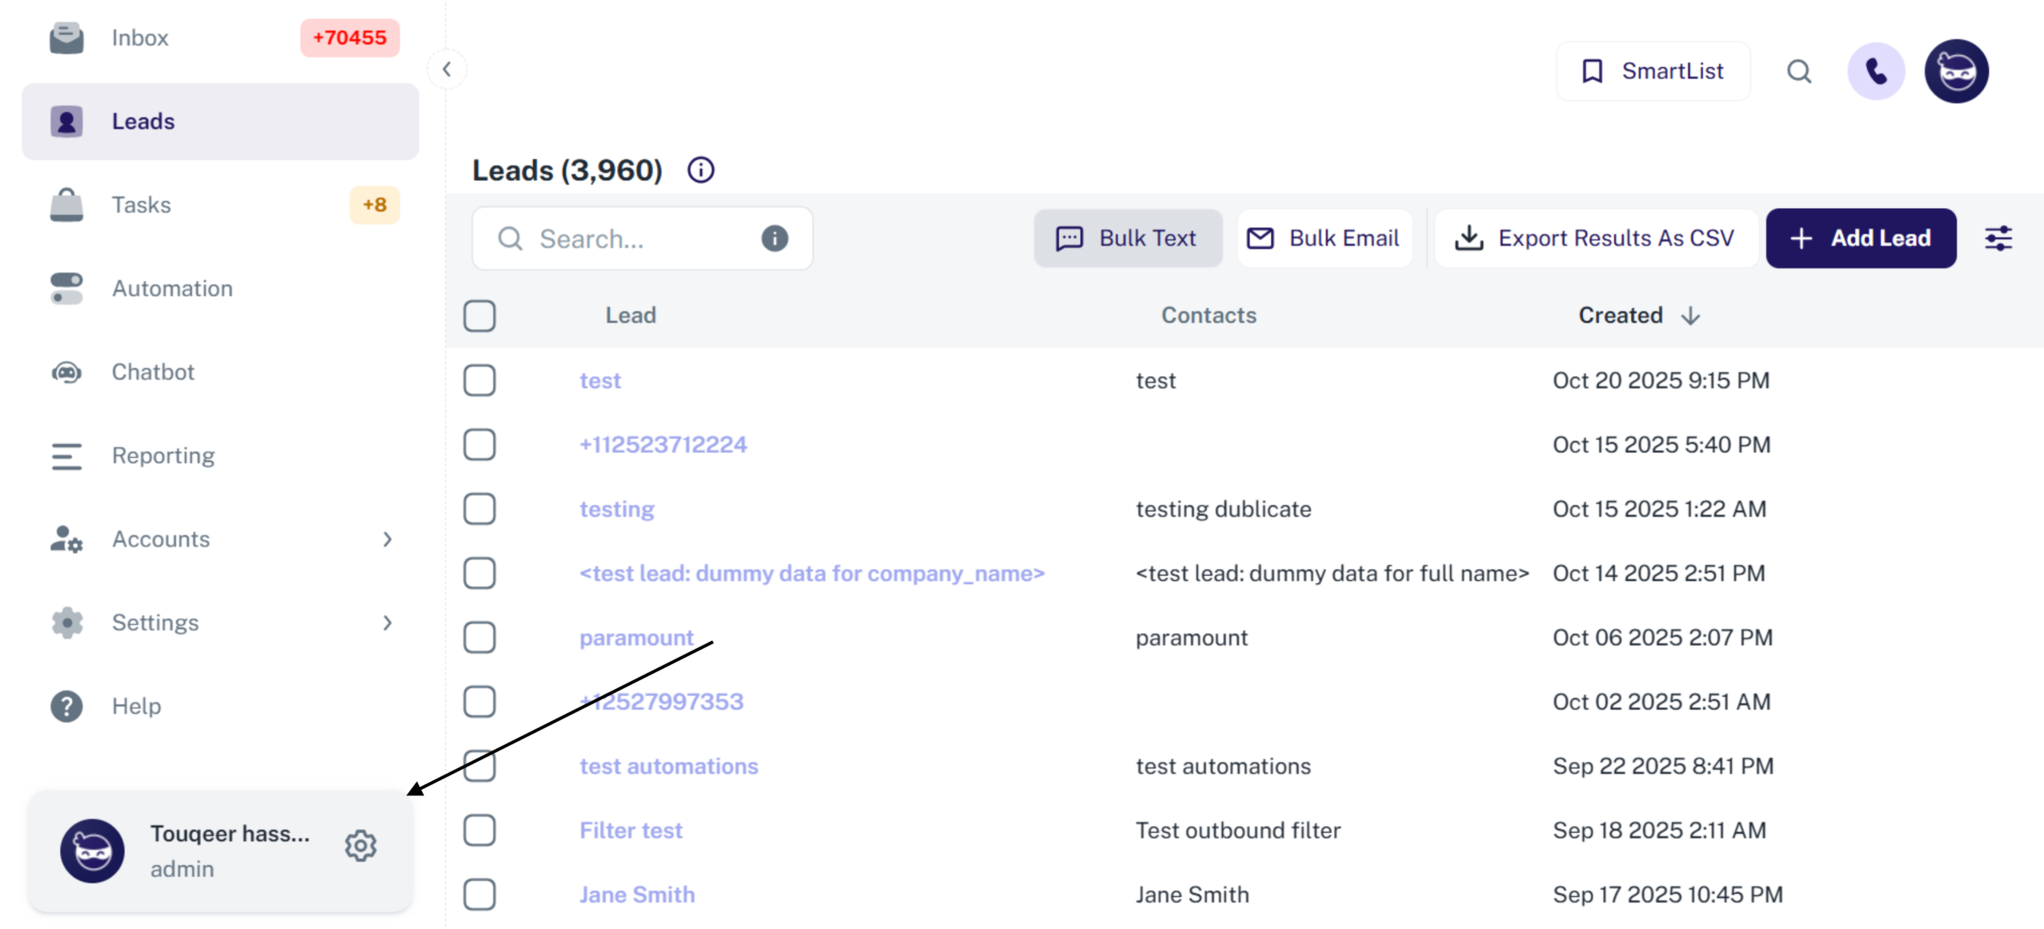Image resolution: width=2044 pixels, height=929 pixels.
Task: Click the SmartList bookmark button
Action: pyautogui.click(x=1652, y=71)
